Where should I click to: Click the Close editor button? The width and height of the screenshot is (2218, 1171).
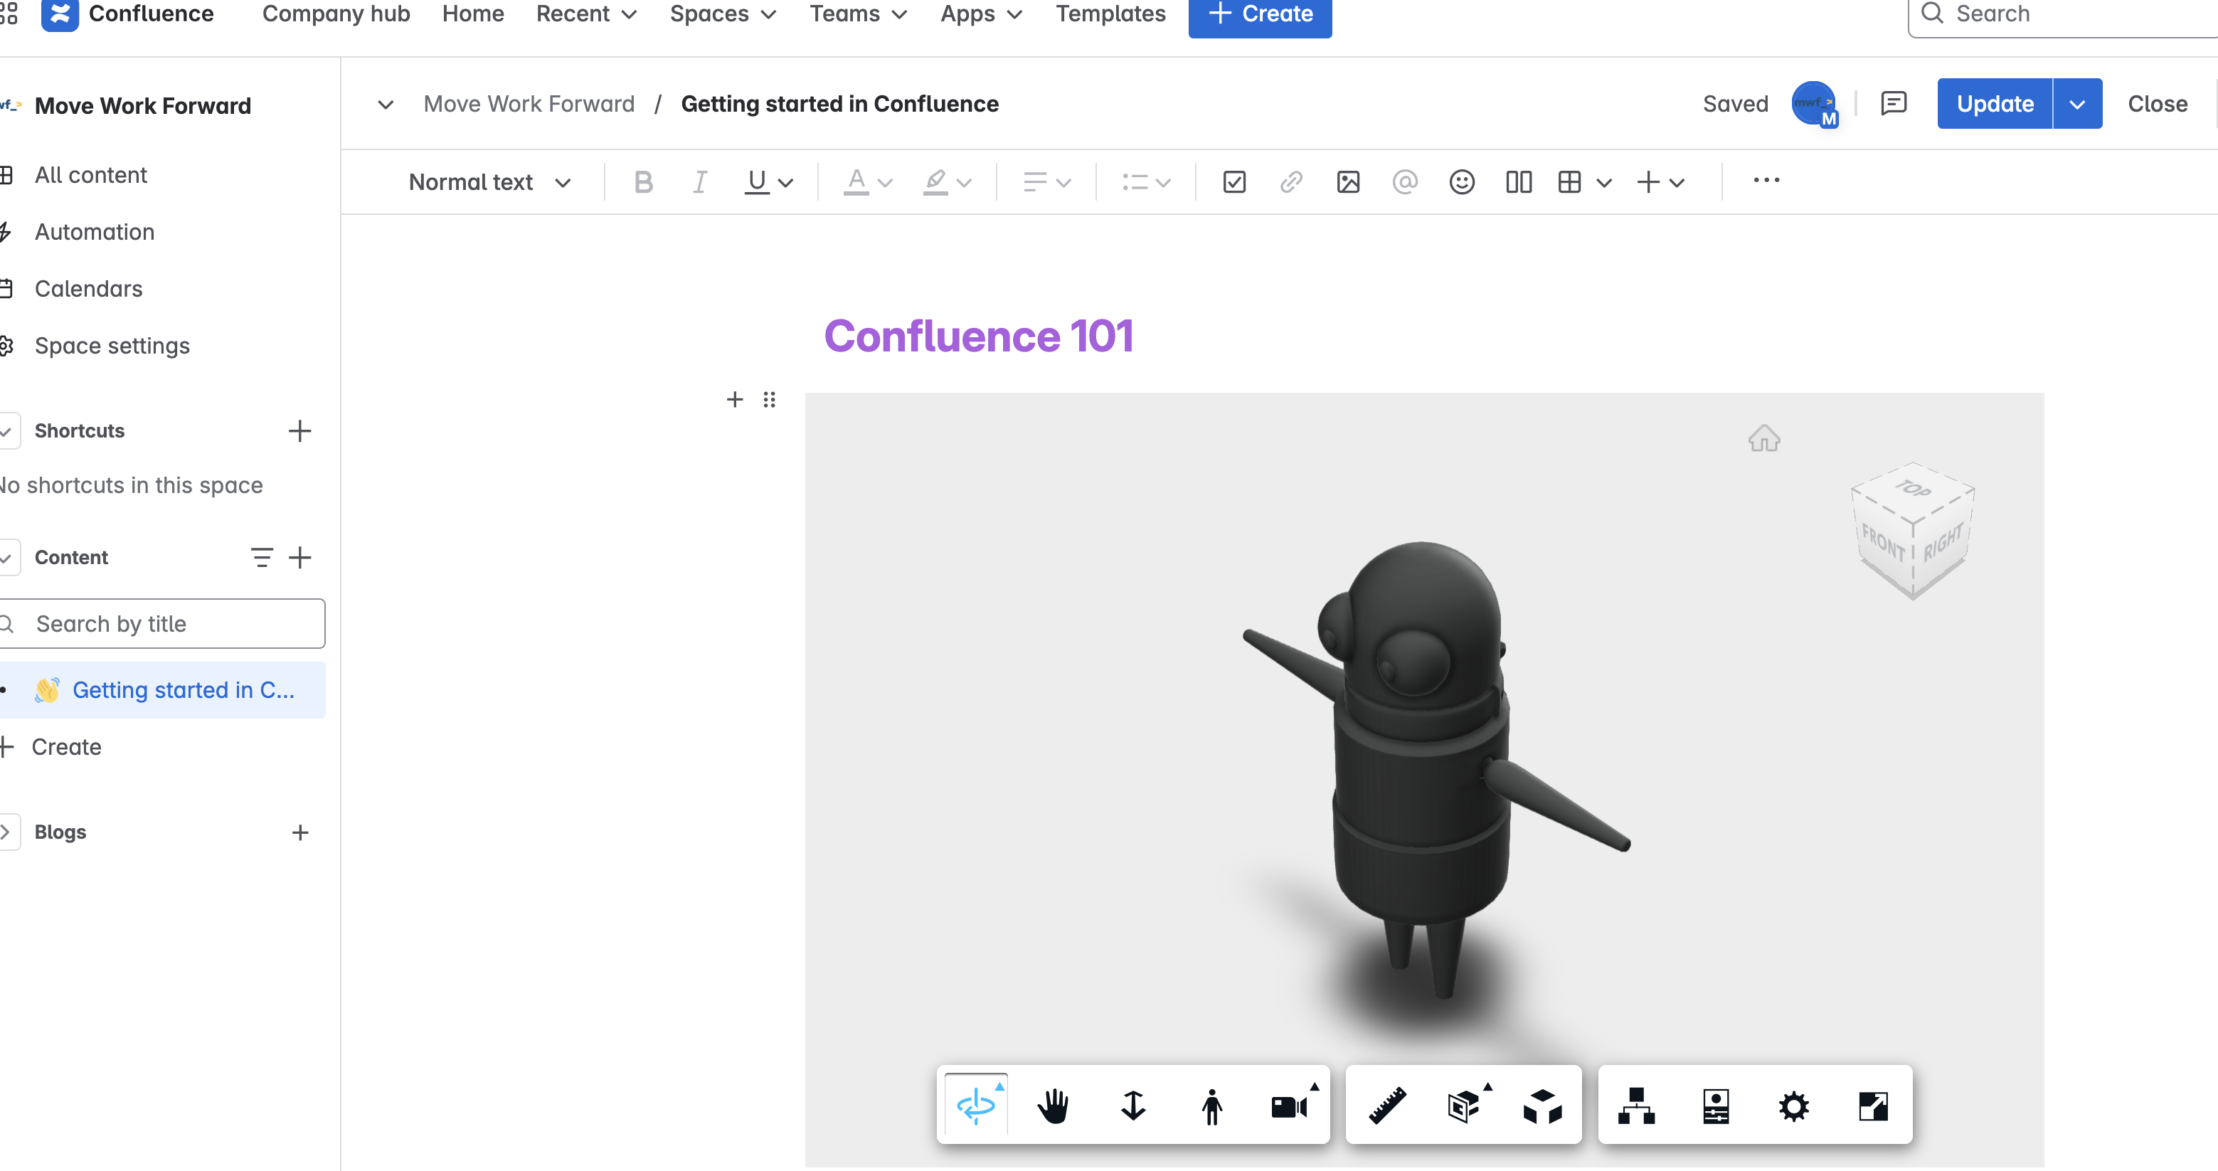(2157, 104)
